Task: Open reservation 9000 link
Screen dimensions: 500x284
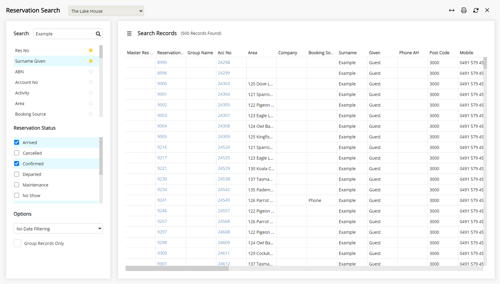Action: (x=162, y=84)
